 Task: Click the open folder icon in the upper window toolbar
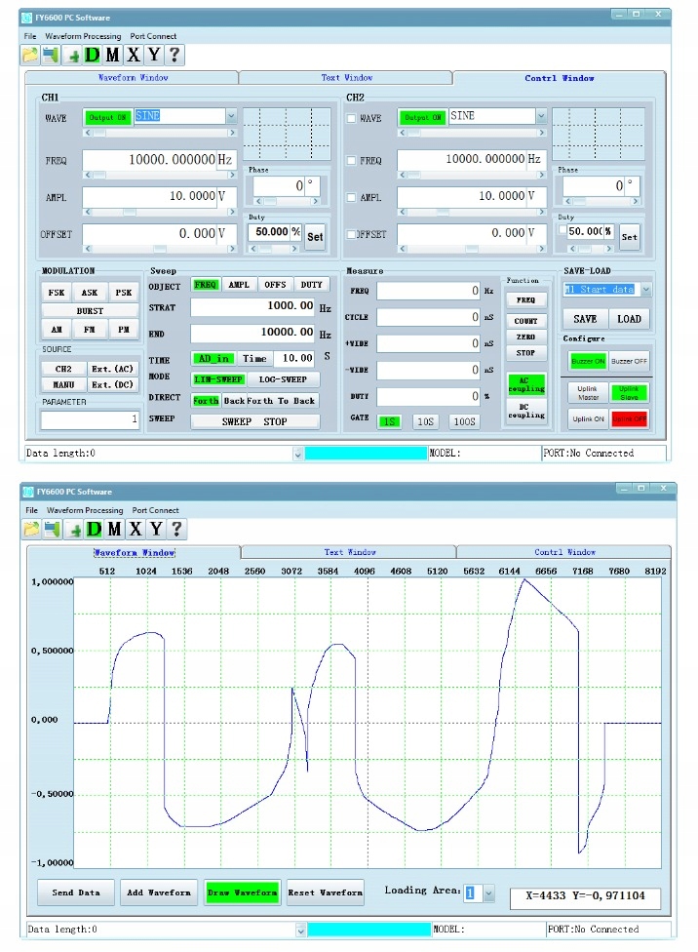click(x=30, y=56)
